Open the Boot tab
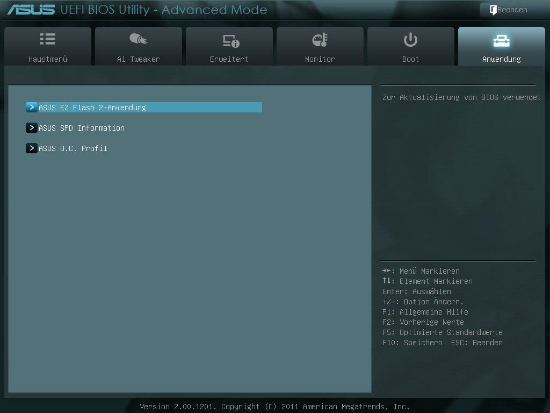This screenshot has width=550, height=413. click(x=410, y=46)
